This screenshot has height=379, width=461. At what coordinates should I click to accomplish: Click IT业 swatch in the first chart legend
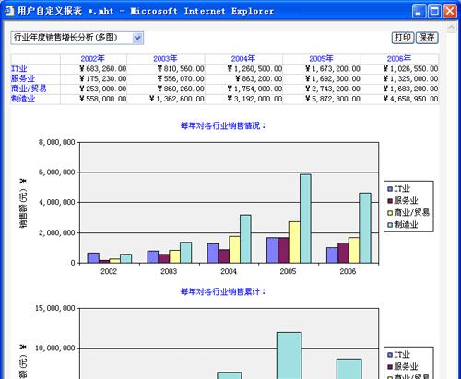coord(390,189)
